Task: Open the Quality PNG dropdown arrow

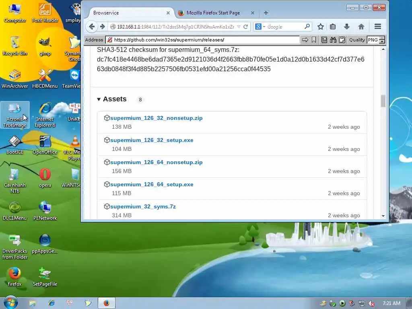Action: (x=382, y=40)
